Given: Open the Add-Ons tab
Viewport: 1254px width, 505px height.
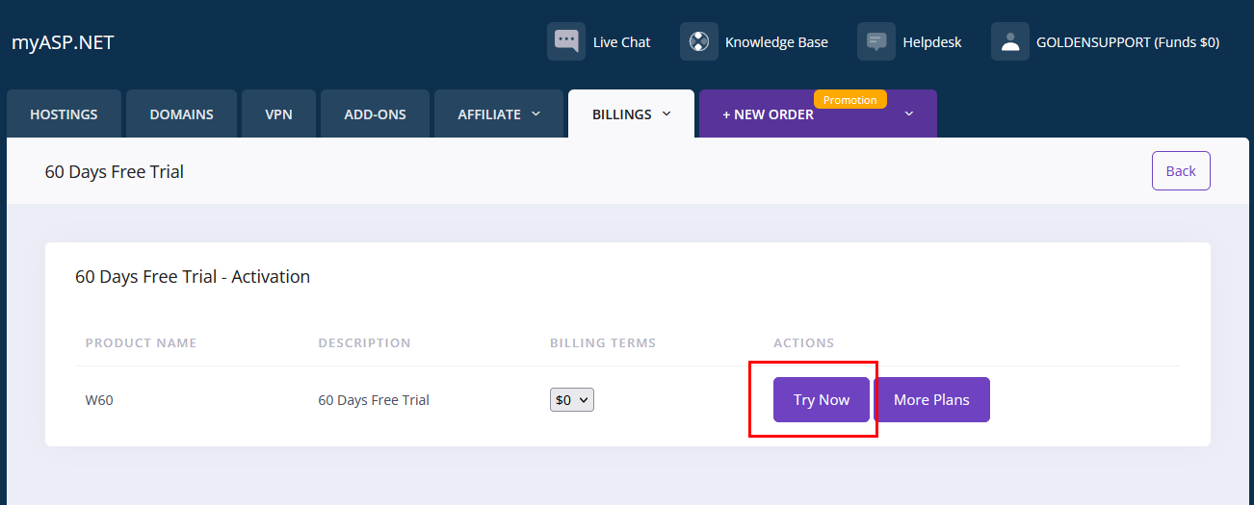Looking at the screenshot, I should click(x=375, y=114).
